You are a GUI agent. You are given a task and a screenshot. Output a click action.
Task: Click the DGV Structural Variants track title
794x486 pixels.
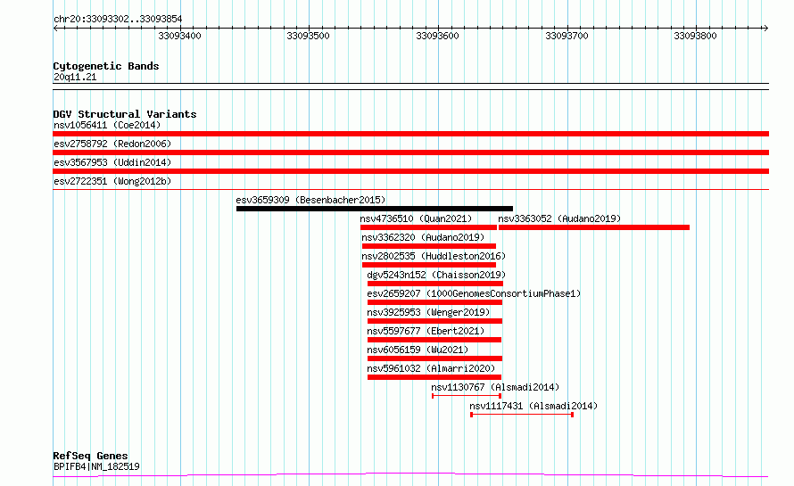[x=125, y=114]
